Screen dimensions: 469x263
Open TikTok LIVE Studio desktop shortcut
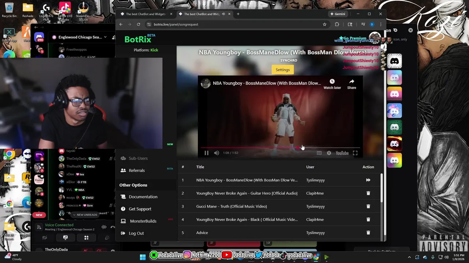tap(65, 11)
